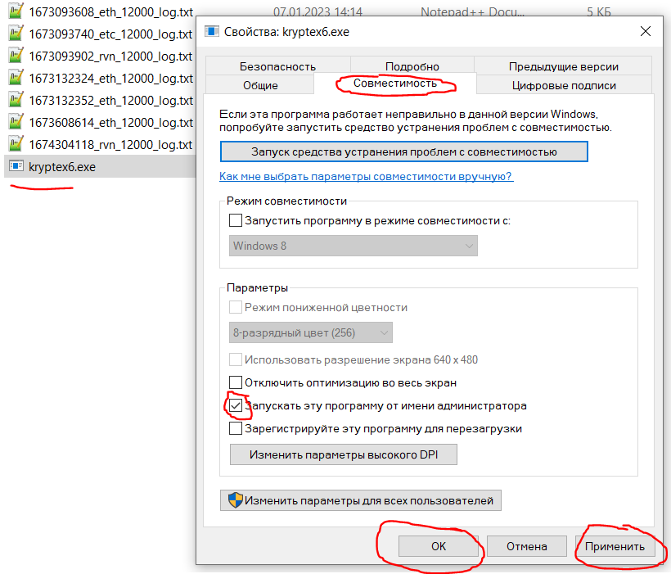
Task: Open the Windows 8 compatibility dropdown
Action: coord(353,246)
